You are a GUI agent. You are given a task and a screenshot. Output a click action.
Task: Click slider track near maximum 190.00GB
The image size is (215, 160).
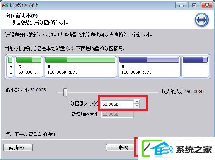[x=155, y=93]
